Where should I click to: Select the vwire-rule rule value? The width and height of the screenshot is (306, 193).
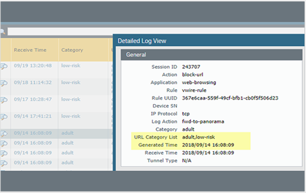[194, 90]
